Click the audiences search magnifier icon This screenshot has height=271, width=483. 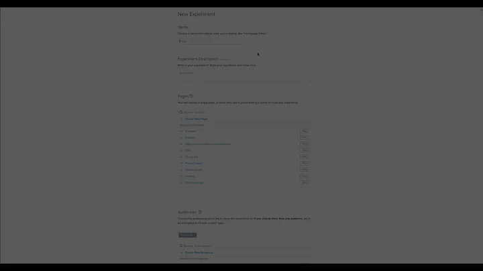tap(181, 246)
